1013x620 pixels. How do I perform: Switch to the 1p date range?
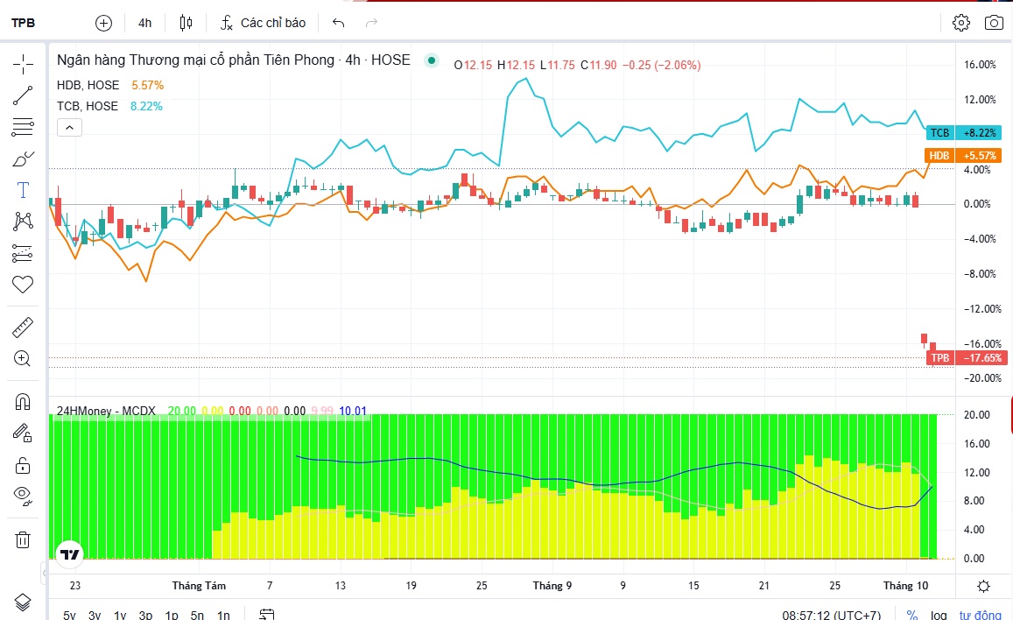172,615
